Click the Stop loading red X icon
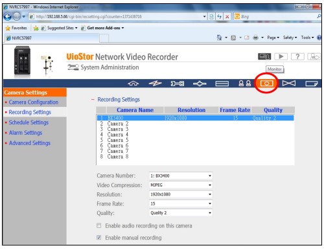 coord(227,17)
